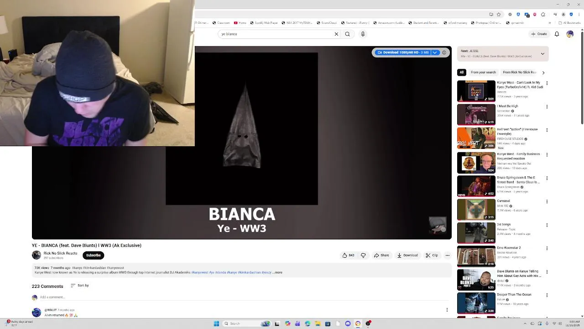Open the SoundCloud bookmark
The width and height of the screenshot is (584, 329).
[327, 23]
